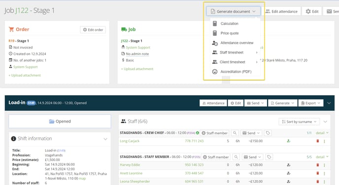Click Long Carjack's green person status icon
This screenshot has width=339, height=185.
click(x=288, y=141)
